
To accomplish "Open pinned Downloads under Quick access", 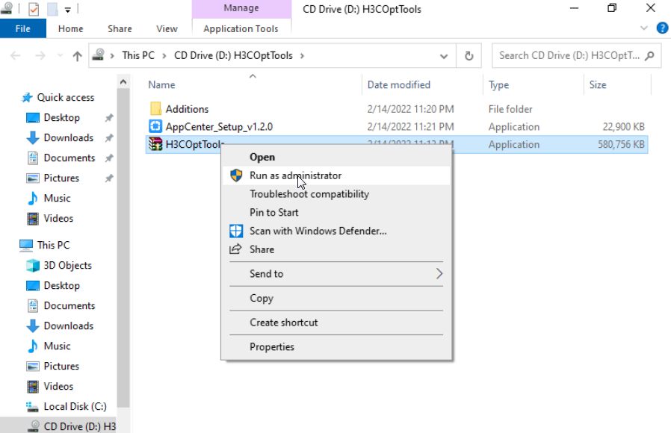I will pyautogui.click(x=69, y=137).
